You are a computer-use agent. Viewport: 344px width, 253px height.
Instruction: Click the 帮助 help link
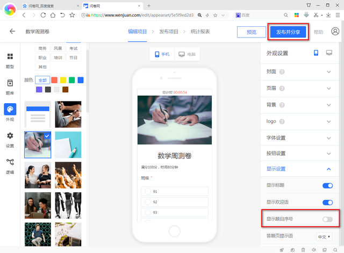(x=318, y=32)
